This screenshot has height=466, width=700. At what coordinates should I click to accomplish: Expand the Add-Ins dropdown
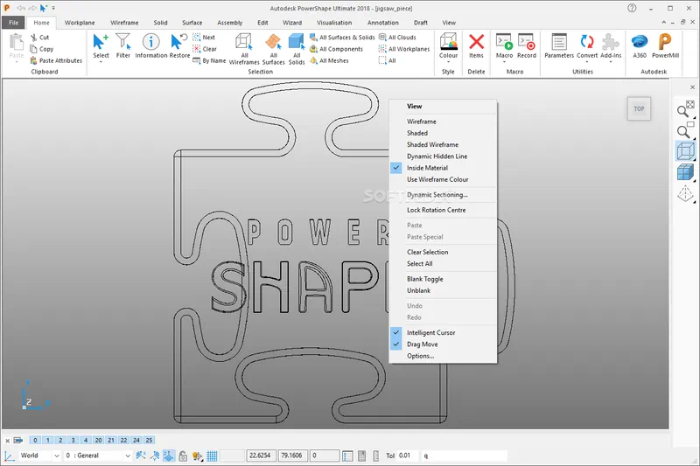coord(611,62)
